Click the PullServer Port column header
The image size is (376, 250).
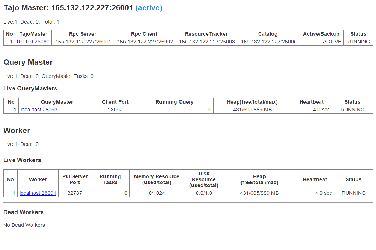click(x=75, y=180)
